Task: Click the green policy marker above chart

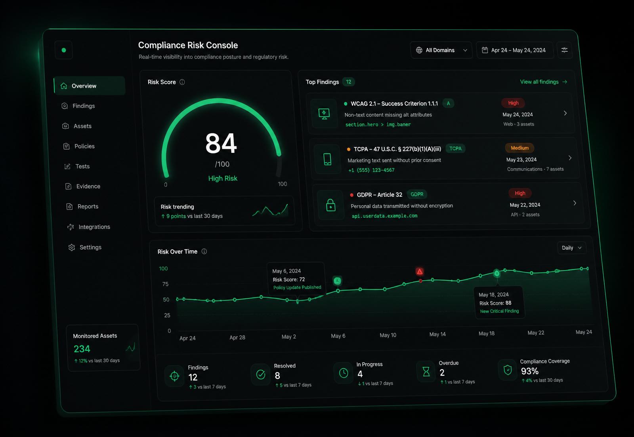Action: coord(337,281)
